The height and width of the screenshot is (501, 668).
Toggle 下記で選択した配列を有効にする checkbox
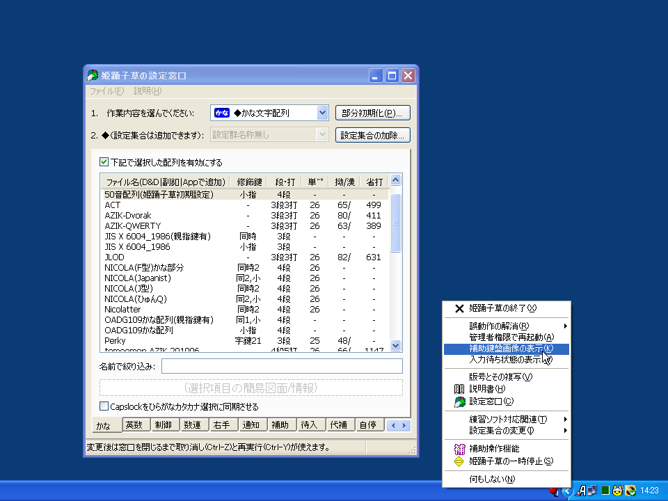(104, 162)
